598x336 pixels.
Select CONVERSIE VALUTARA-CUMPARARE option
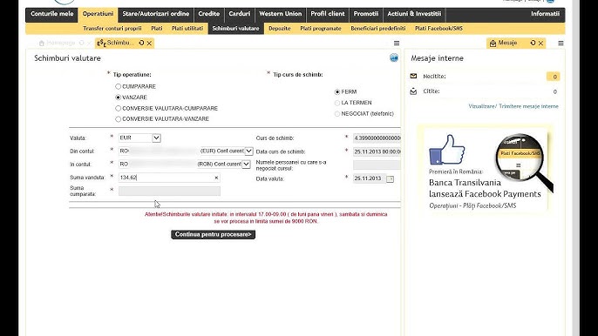pos(119,109)
